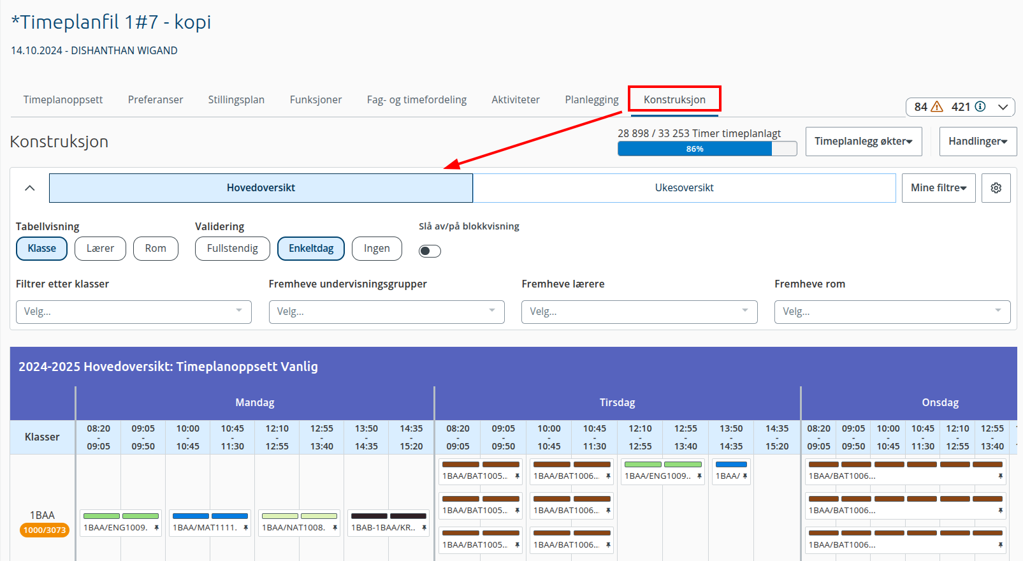Screen dimensions: 1023x561
Task: Click the pin icon on the 1BAA/ENG1009 Monday block
Action: [156, 528]
